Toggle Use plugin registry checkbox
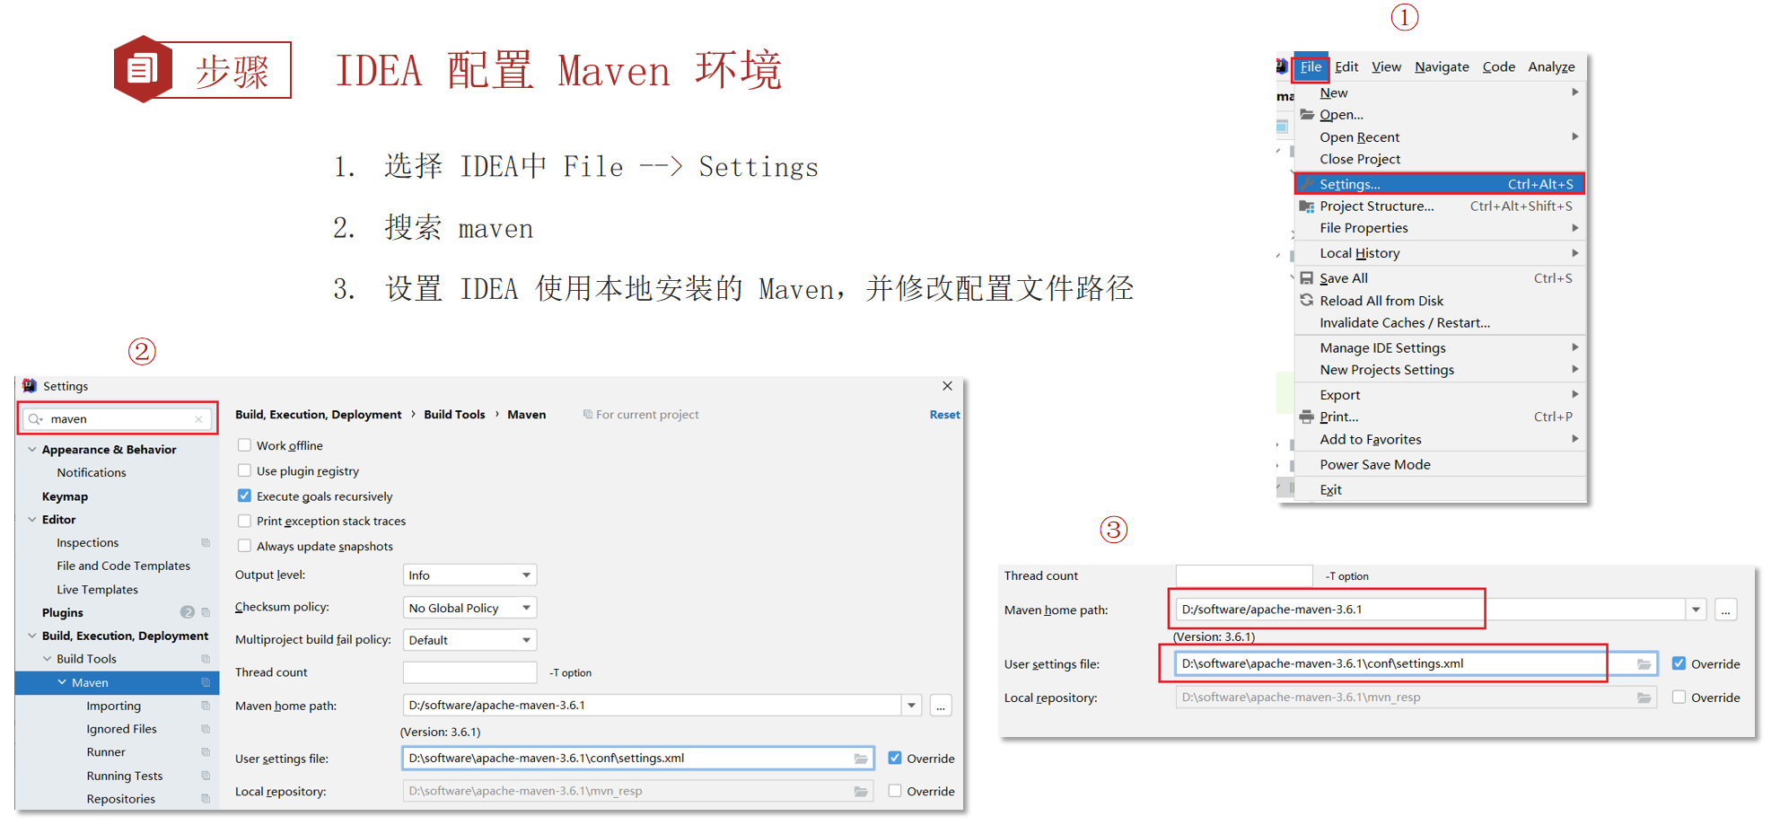The height and width of the screenshot is (825, 1780). tap(244, 470)
